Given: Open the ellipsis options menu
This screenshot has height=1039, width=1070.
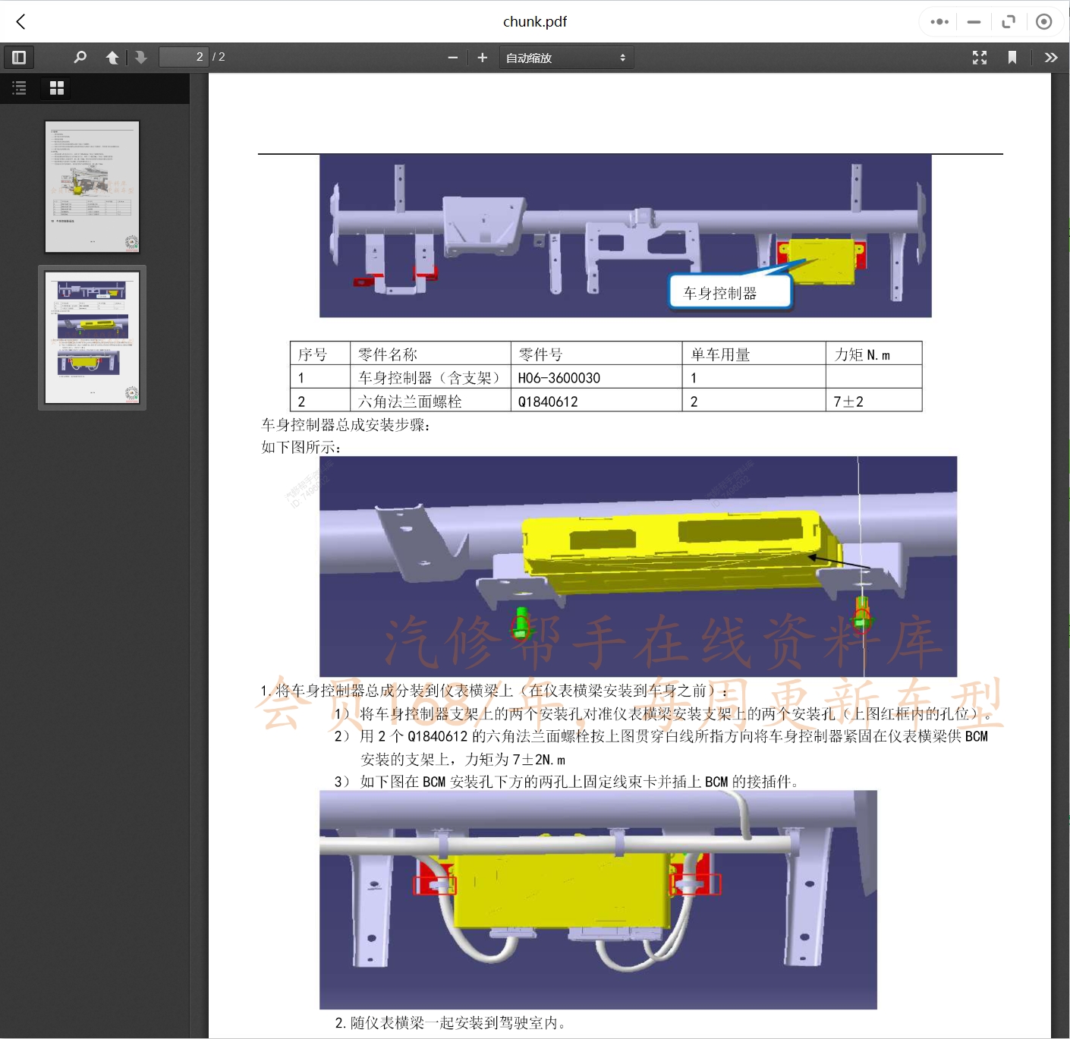Looking at the screenshot, I should (x=938, y=21).
